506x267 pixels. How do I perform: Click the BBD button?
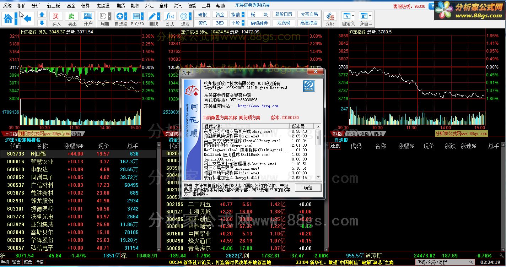tap(220, 23)
